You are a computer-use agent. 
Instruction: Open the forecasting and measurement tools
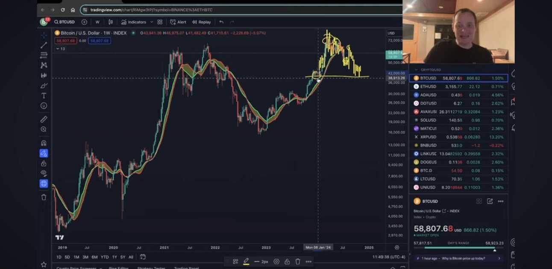click(x=44, y=75)
